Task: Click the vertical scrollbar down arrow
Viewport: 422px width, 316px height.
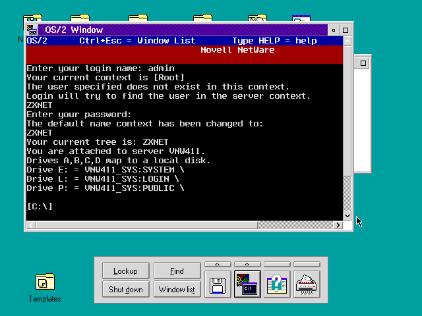Action: click(347, 216)
